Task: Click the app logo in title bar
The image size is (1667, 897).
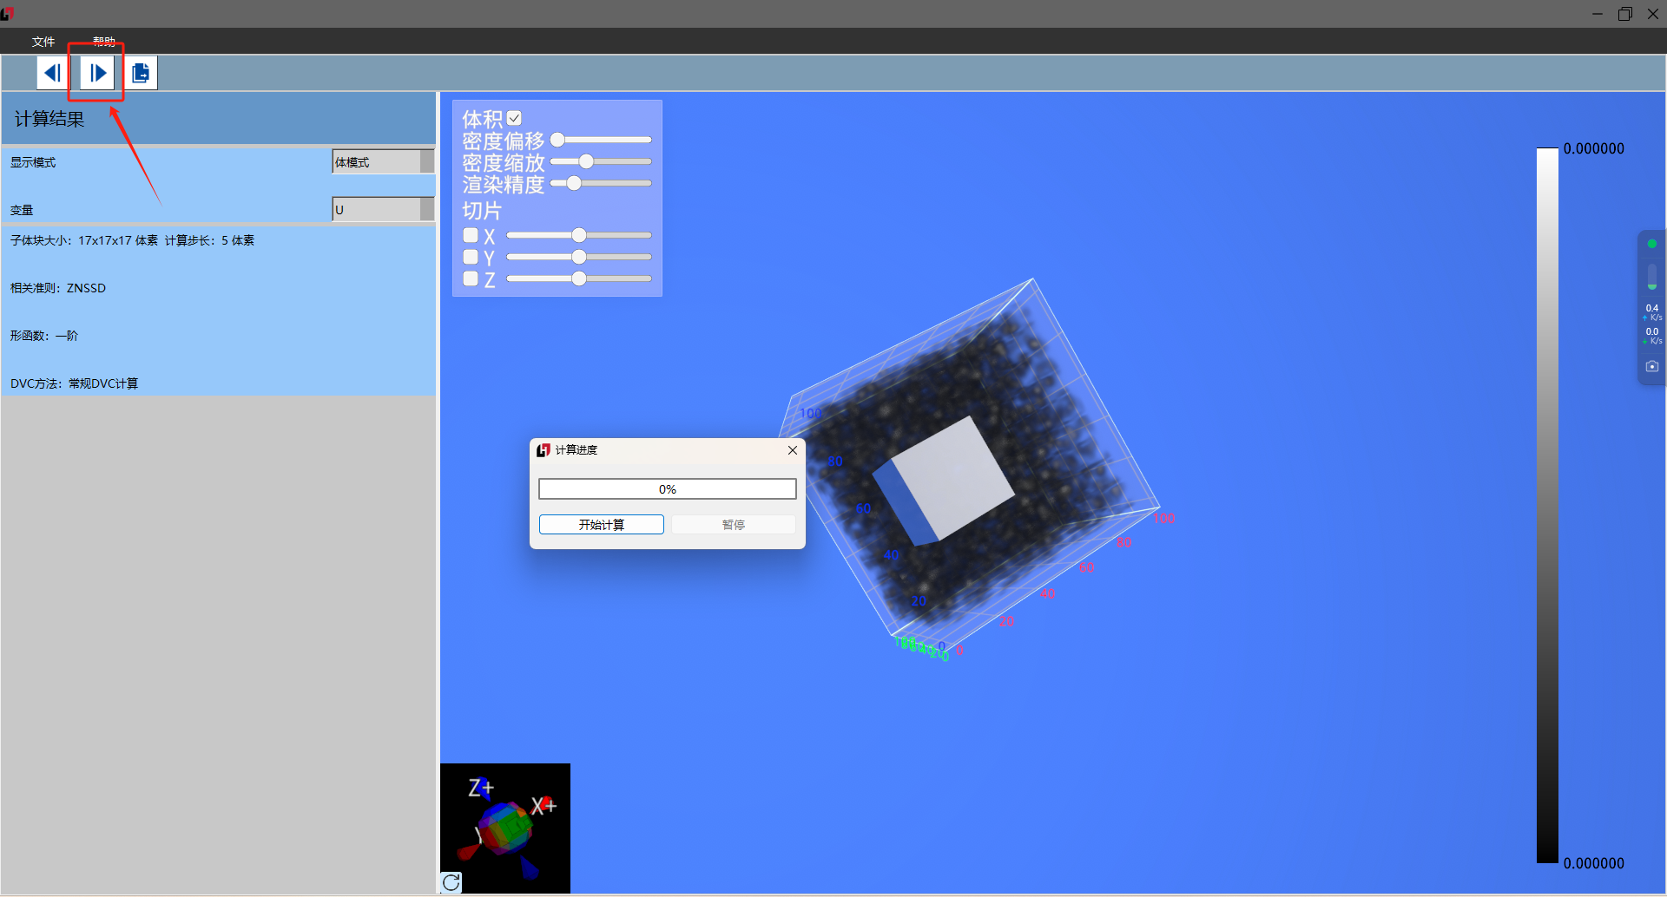Action: (x=8, y=13)
